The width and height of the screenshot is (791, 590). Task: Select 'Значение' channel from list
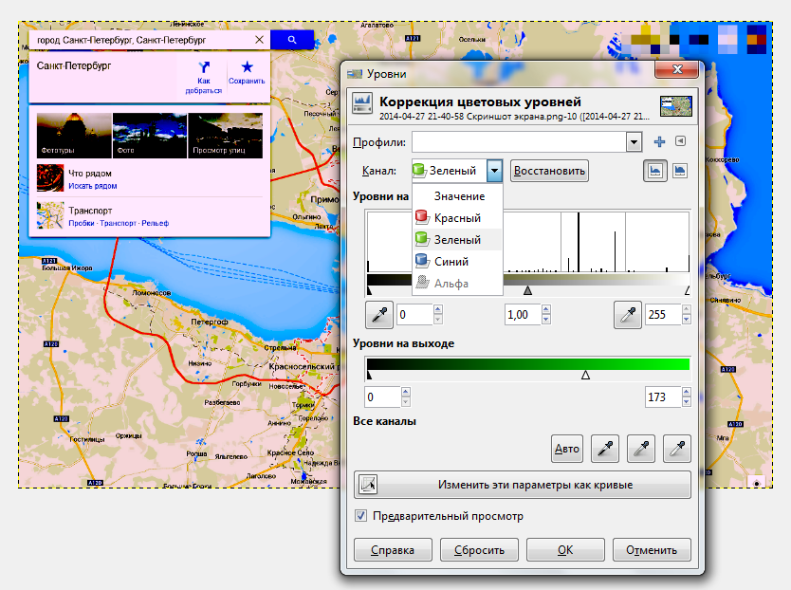point(457,196)
